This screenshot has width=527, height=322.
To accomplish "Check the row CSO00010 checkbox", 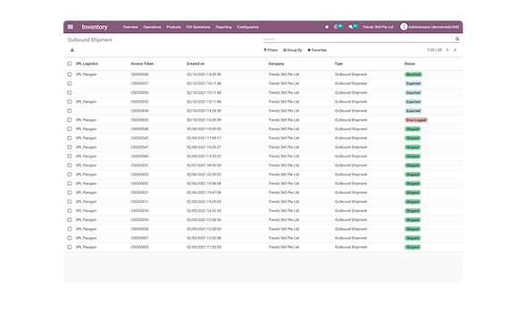I will (70, 210).
